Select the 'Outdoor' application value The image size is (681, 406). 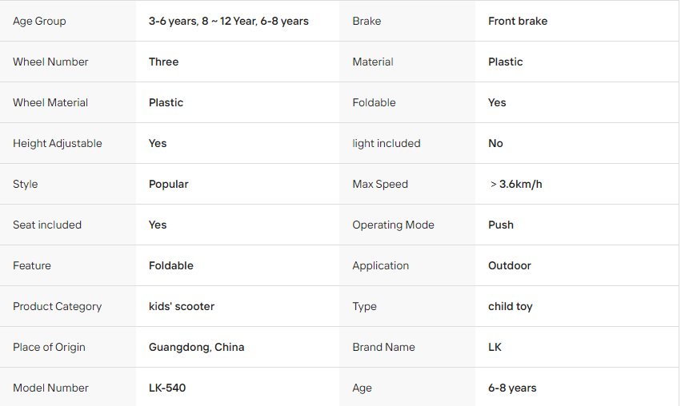coord(510,265)
